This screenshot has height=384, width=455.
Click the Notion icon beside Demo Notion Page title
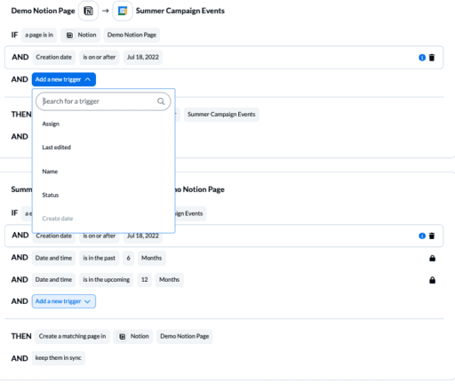tap(88, 11)
